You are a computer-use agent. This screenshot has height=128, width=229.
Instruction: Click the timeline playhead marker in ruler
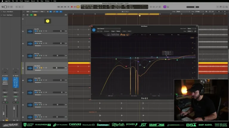point(140,16)
